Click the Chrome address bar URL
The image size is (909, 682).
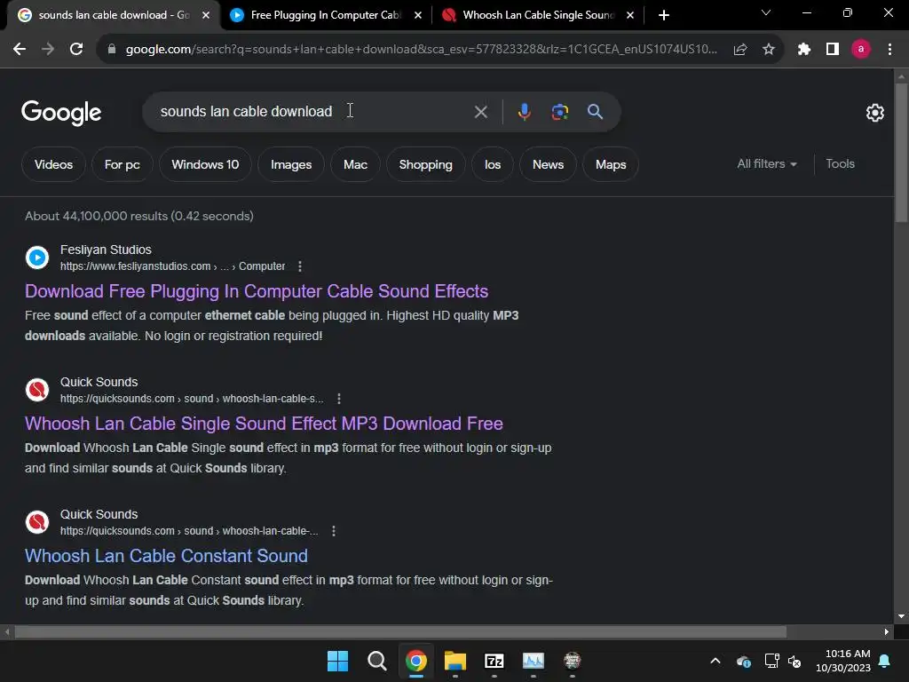coord(422,50)
